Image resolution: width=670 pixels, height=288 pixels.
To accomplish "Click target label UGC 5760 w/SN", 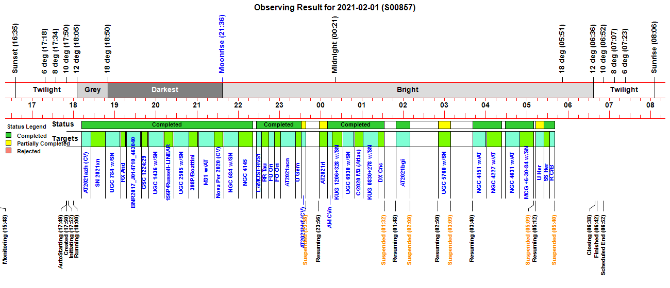I will (x=444, y=173).
